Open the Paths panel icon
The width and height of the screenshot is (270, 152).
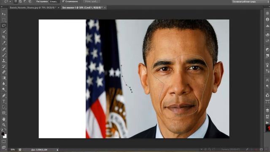[x=267, y=101]
